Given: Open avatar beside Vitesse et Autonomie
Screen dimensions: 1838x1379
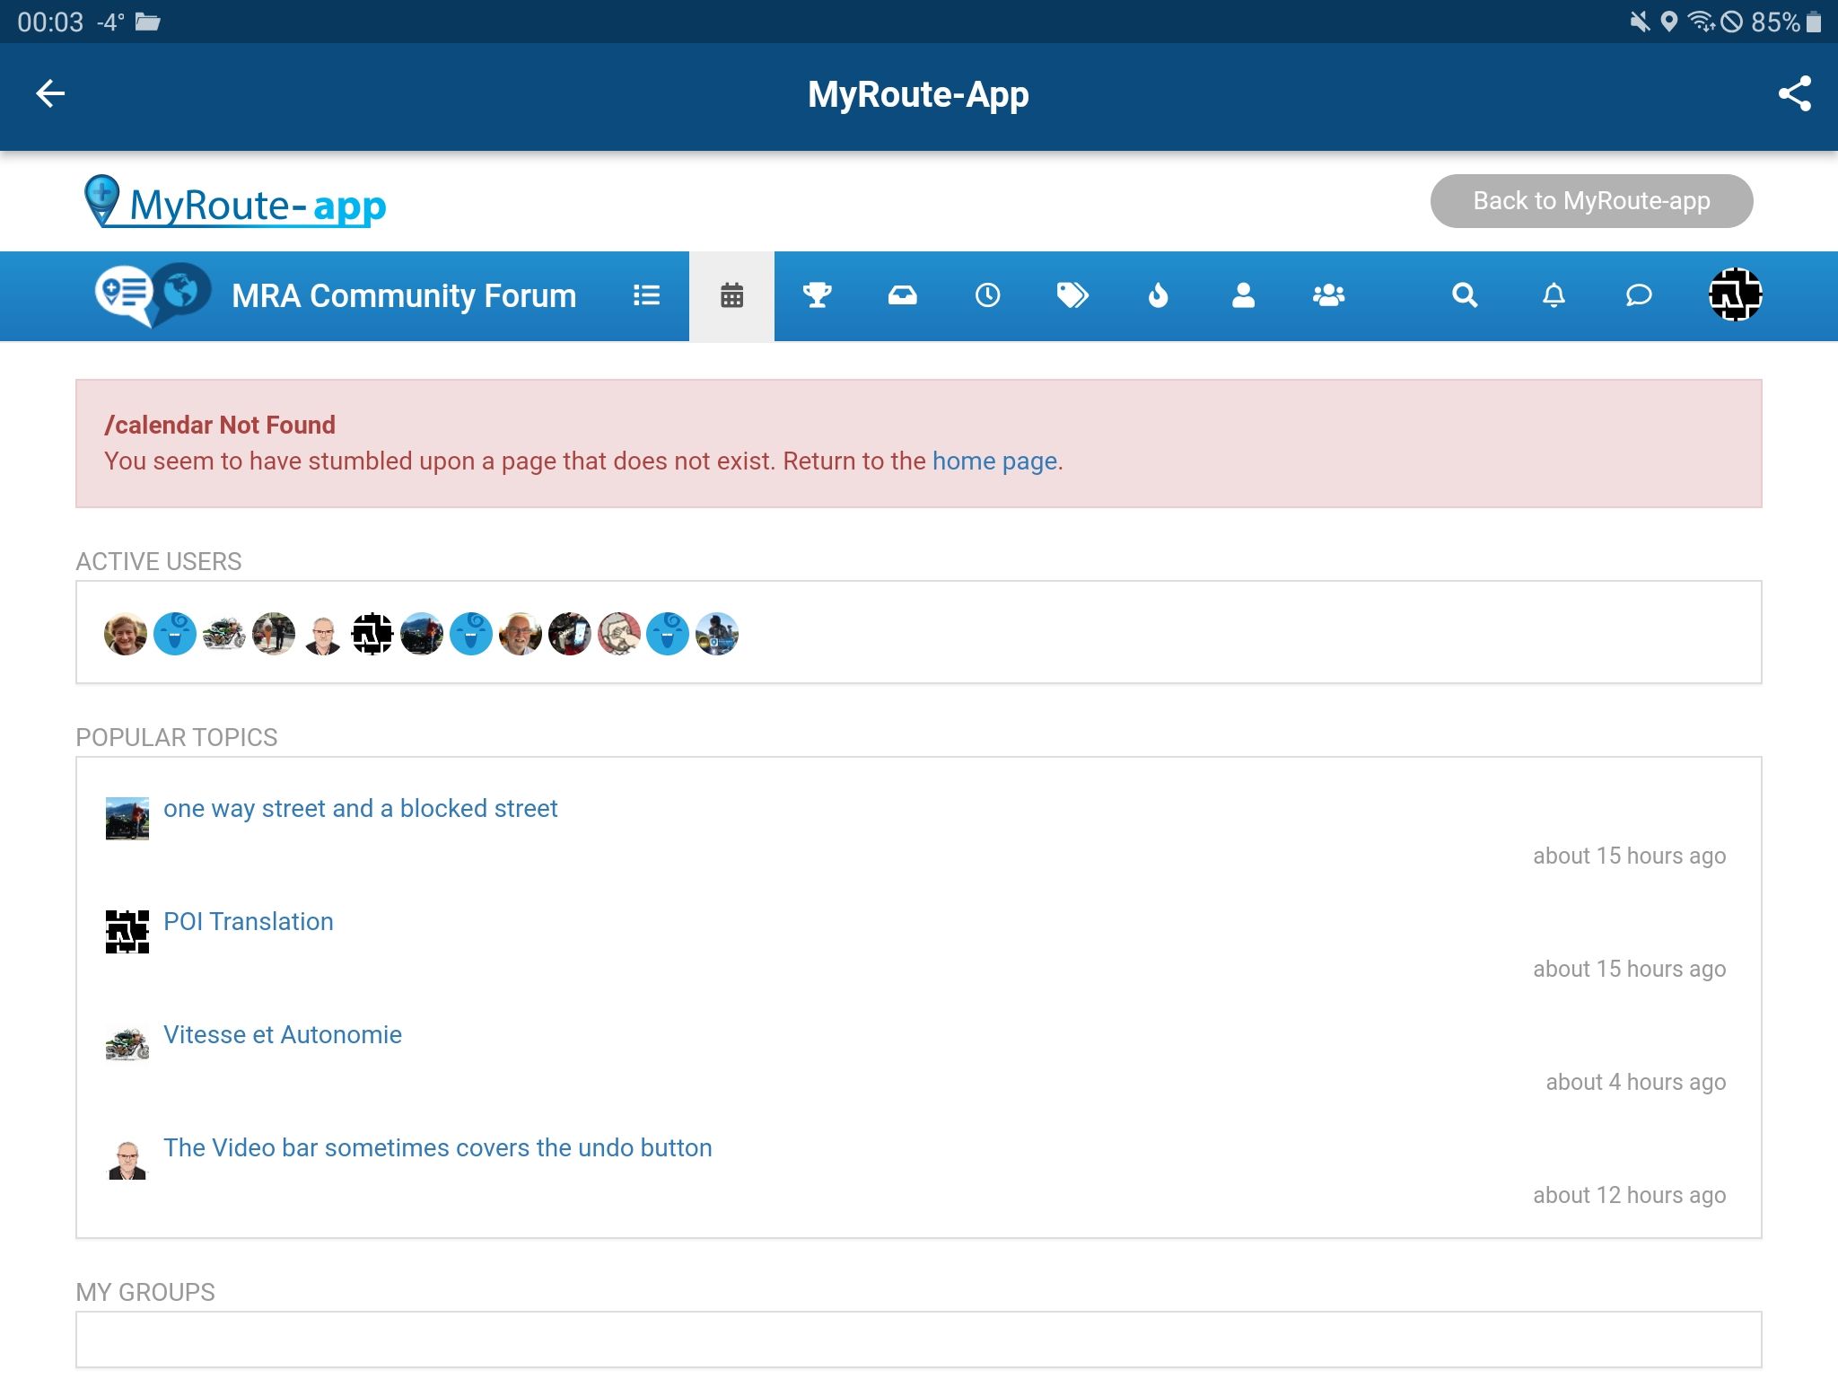Looking at the screenshot, I should point(127,1045).
